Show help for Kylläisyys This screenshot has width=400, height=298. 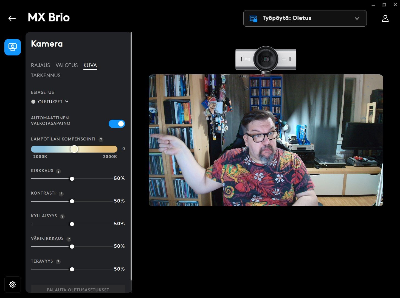point(62,217)
